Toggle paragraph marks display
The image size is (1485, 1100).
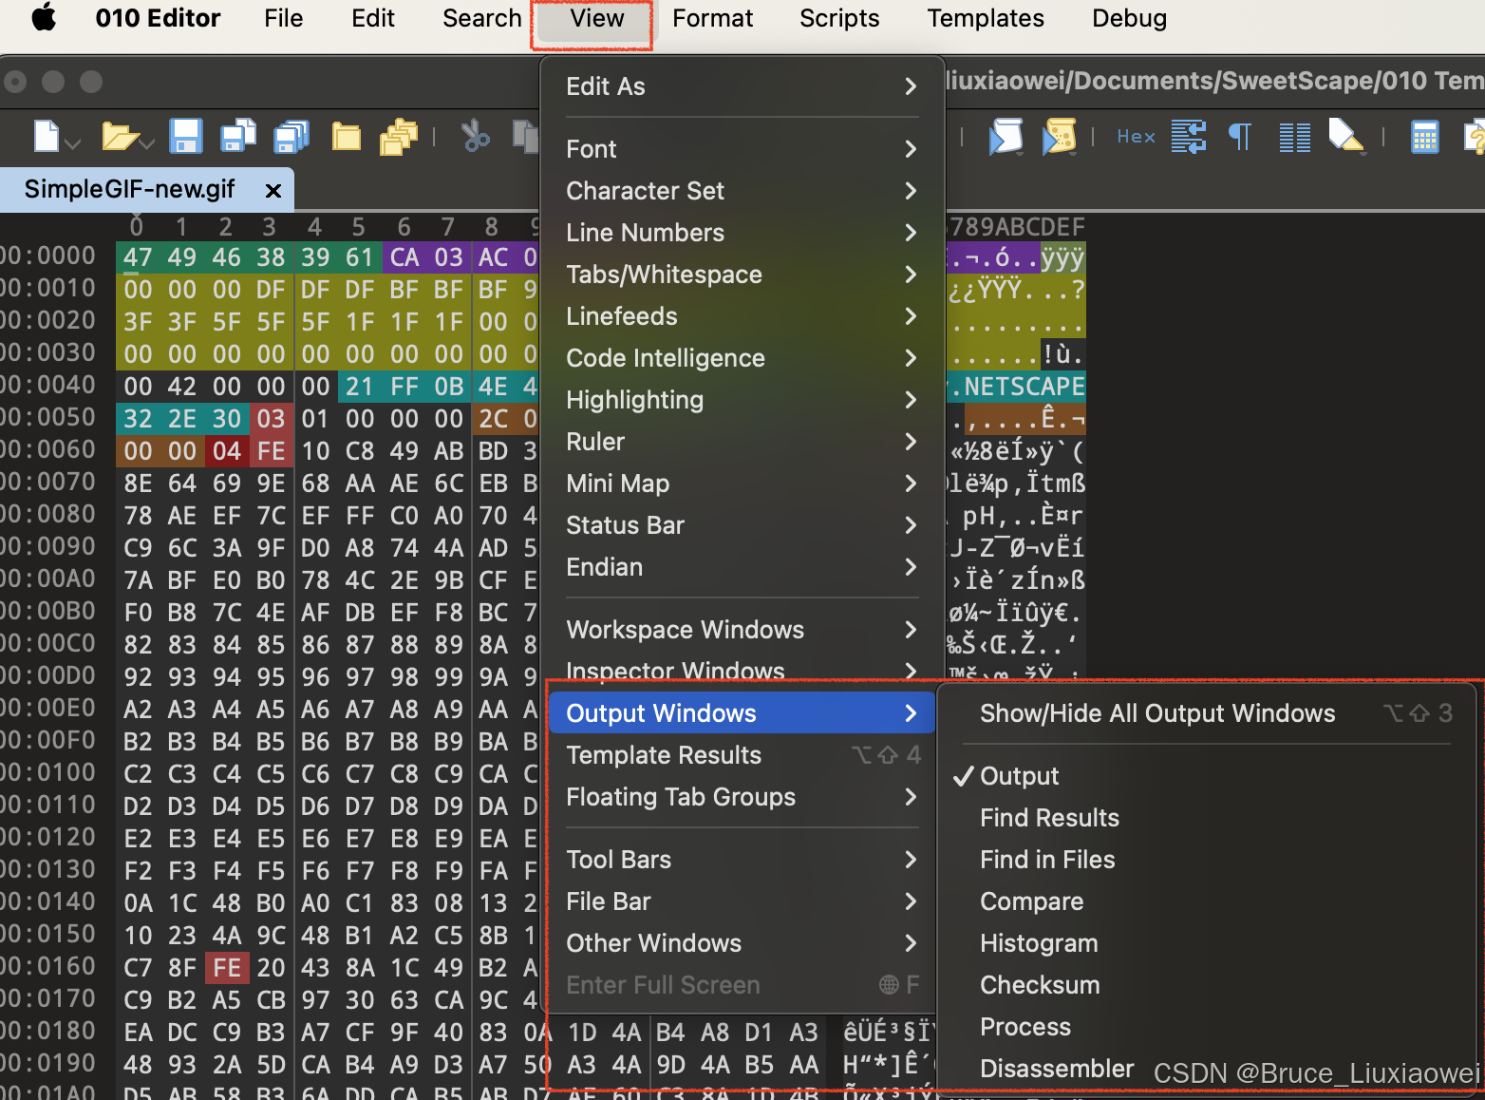click(1239, 137)
